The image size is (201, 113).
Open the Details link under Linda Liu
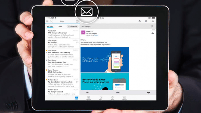(x=96, y=35)
